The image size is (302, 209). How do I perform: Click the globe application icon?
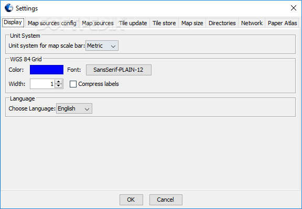pyautogui.click(x=9, y=8)
